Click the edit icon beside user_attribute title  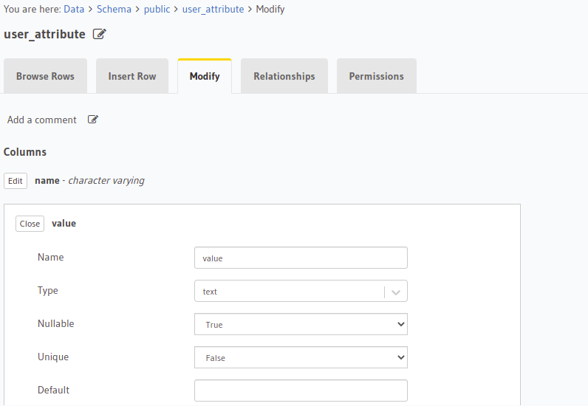point(100,34)
